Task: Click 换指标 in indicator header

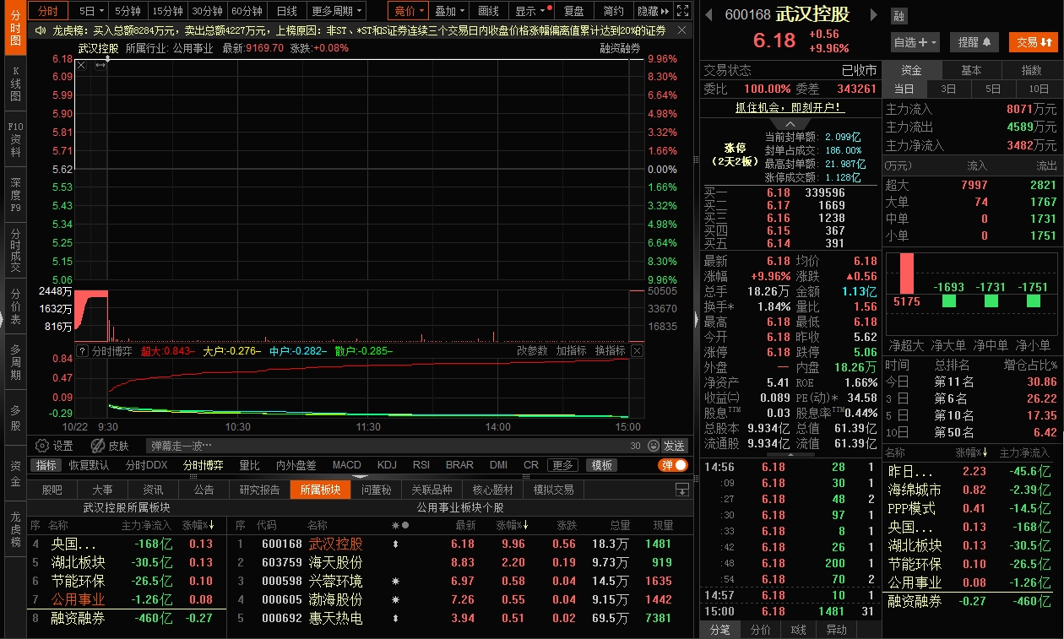Action: [x=610, y=350]
